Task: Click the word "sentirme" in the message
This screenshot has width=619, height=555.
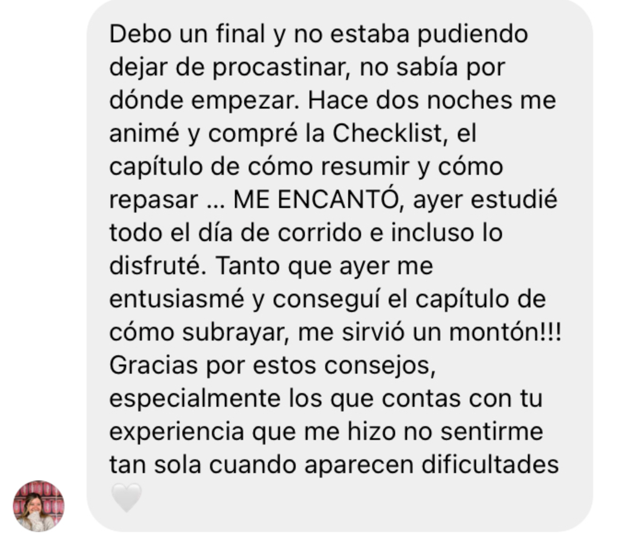Action: click(491, 432)
